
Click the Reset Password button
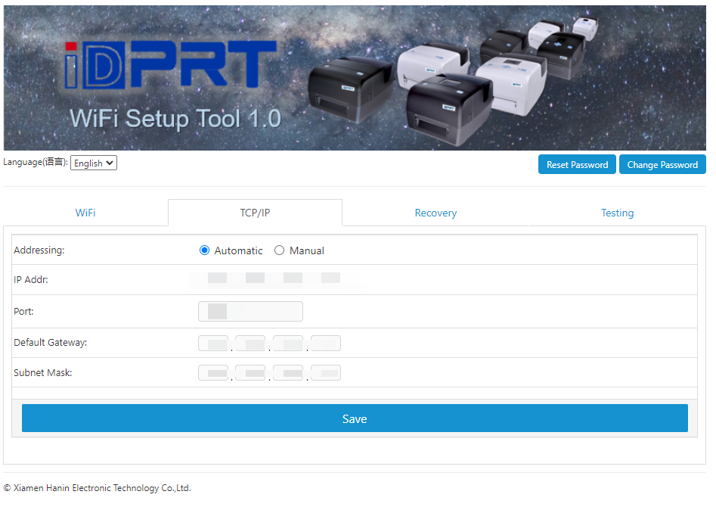[x=577, y=164]
